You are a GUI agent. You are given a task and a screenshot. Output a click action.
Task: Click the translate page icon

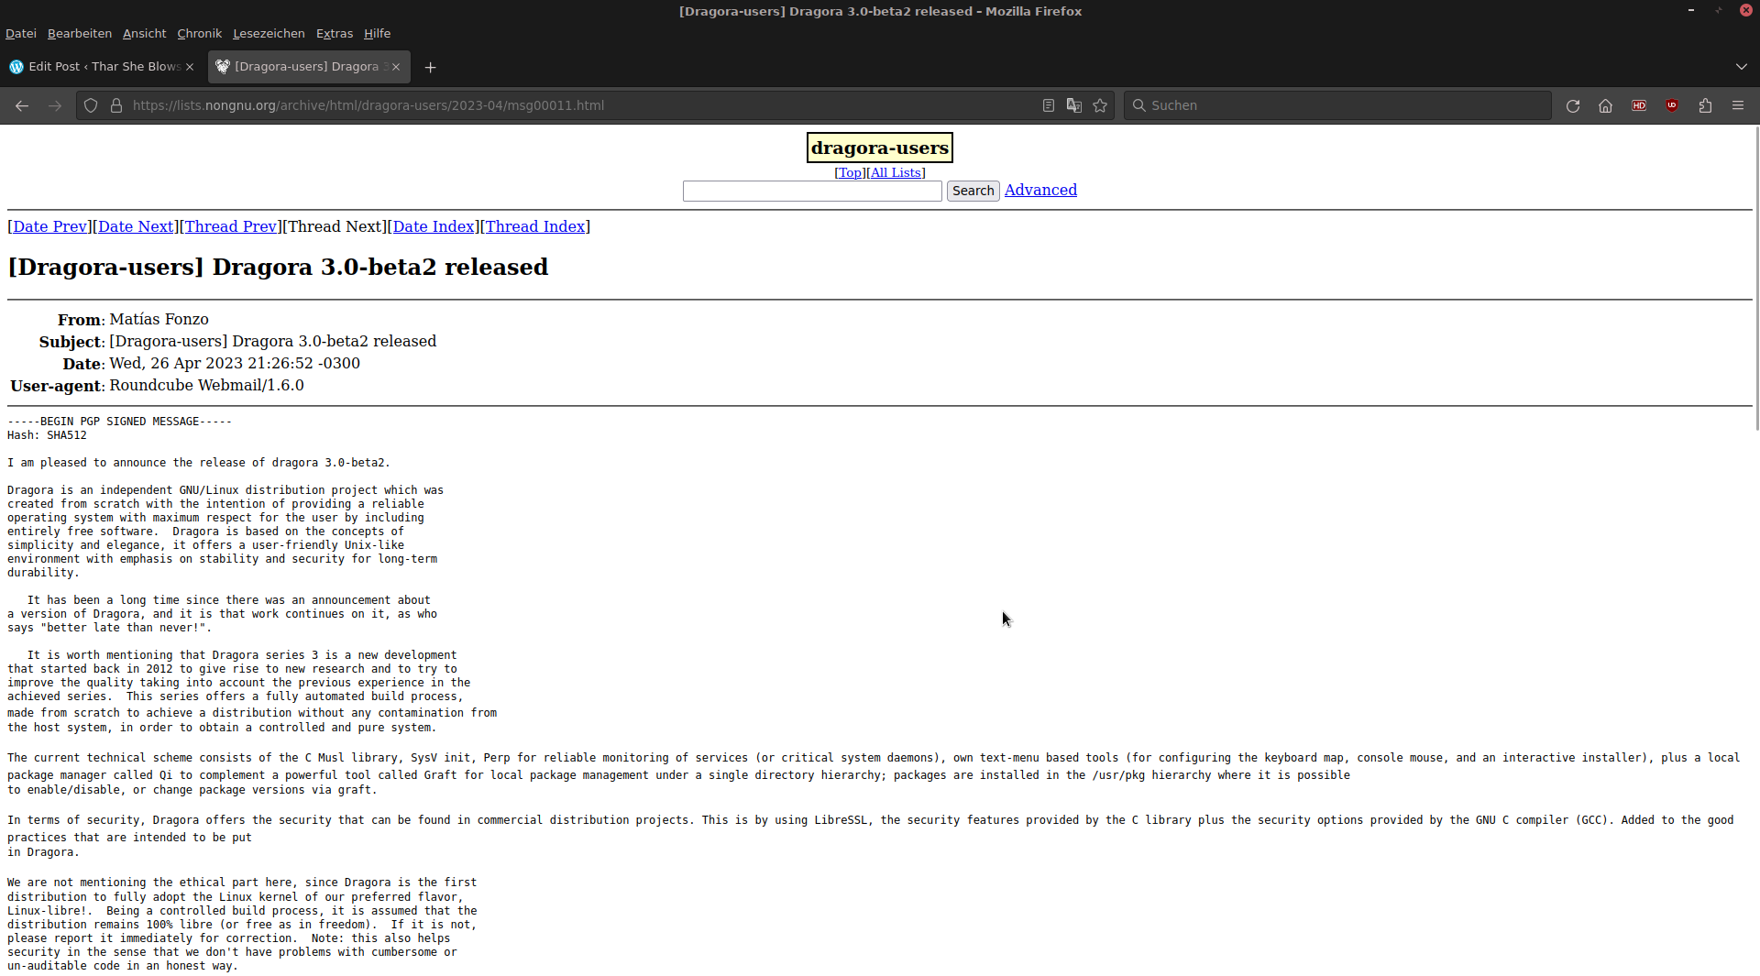click(1074, 105)
